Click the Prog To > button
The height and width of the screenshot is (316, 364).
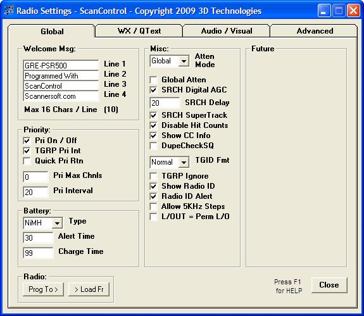[x=43, y=289]
